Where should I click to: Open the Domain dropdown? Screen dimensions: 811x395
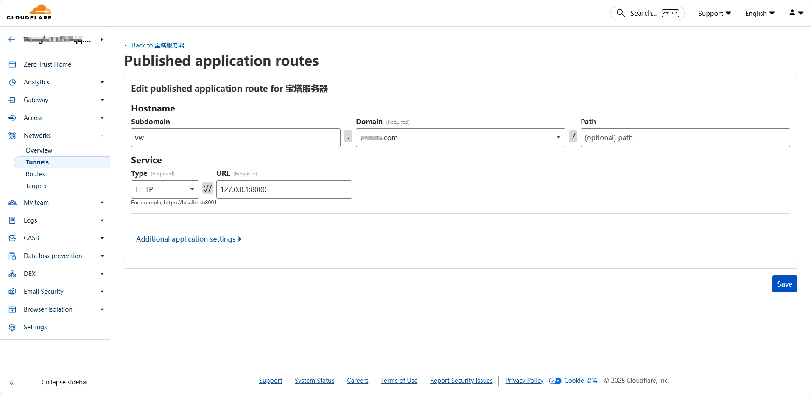pos(460,138)
